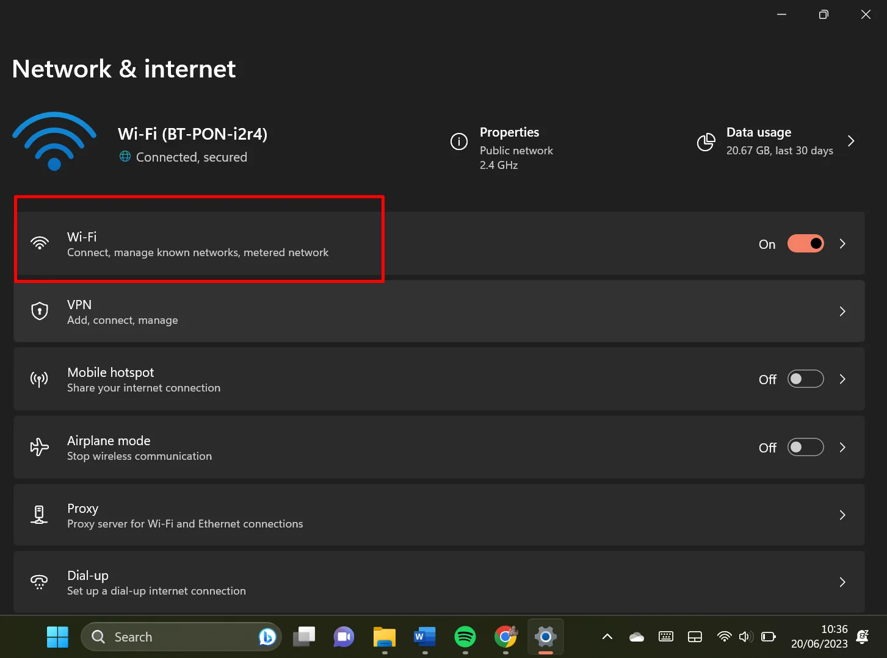The image size is (887, 658).
Task: Click the Airplane mode label text
Action: 109,440
